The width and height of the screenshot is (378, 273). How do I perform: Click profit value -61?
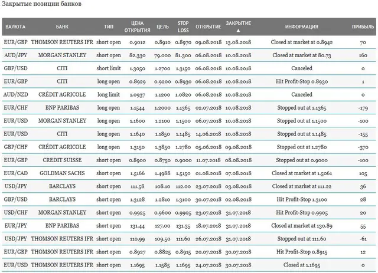(363, 239)
